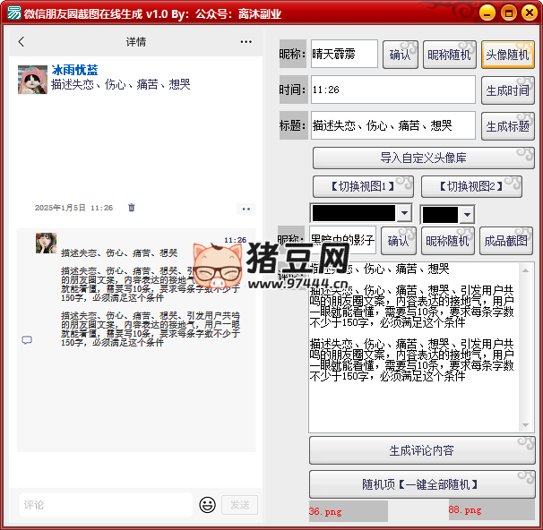The width and height of the screenshot is (543, 530).
Task: Focus the 标题 input field
Action: tap(393, 125)
